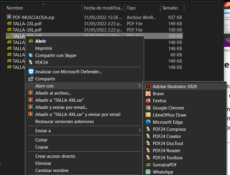Select Firefox in the open-with list

184,101
